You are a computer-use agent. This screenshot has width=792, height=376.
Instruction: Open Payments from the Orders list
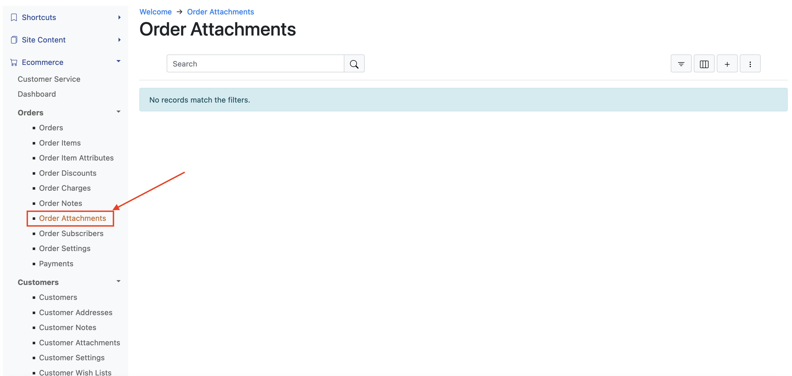point(56,263)
